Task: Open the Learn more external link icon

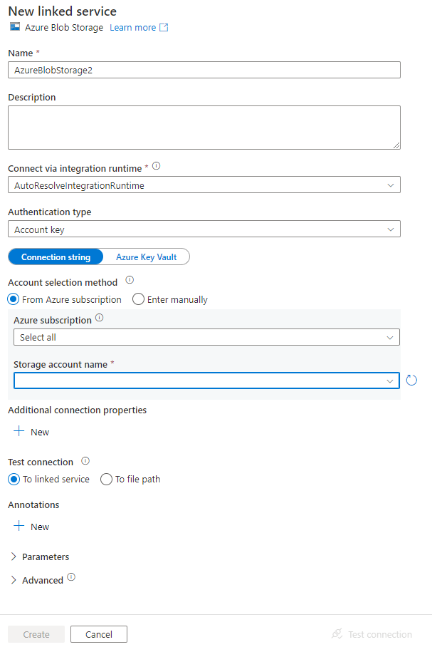Action: click(x=163, y=27)
